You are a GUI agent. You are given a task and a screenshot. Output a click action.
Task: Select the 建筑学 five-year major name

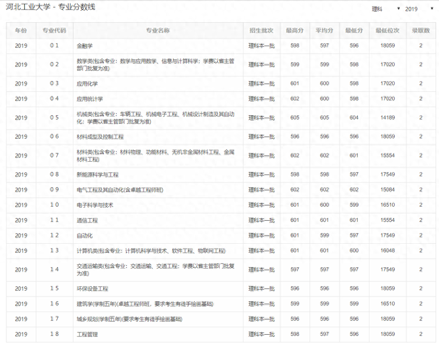pyautogui.click(x=145, y=304)
